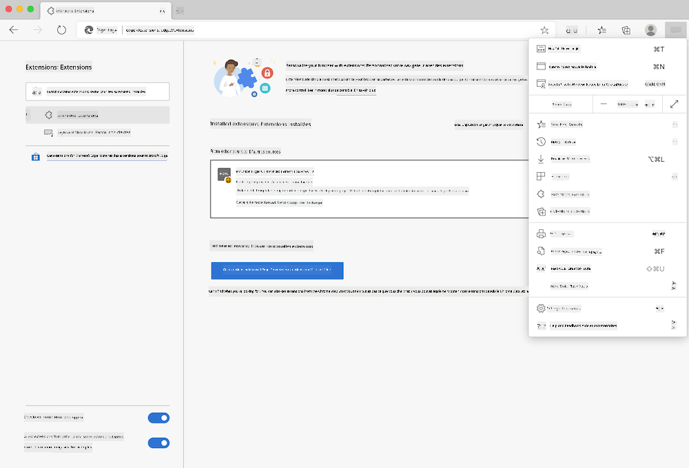Open Collections from the browser toolbar
The width and height of the screenshot is (689, 468).
point(626,30)
